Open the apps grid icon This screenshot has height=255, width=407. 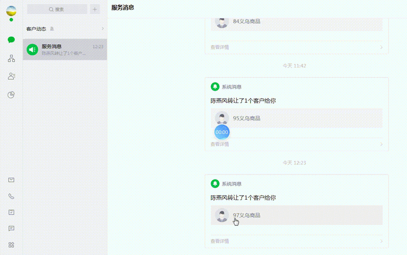click(x=11, y=245)
